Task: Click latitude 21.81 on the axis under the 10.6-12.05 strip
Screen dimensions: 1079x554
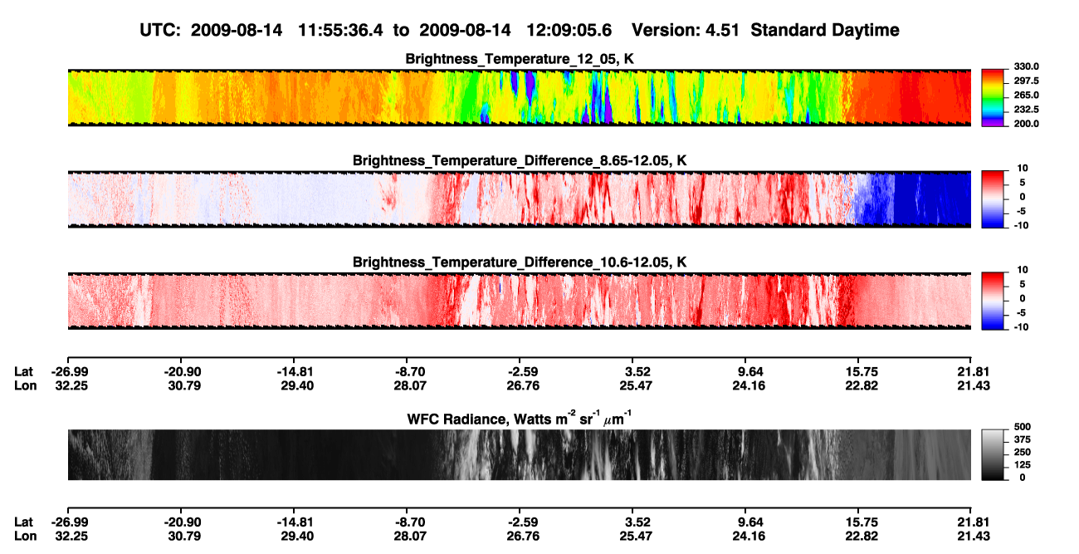Action: tap(974, 372)
